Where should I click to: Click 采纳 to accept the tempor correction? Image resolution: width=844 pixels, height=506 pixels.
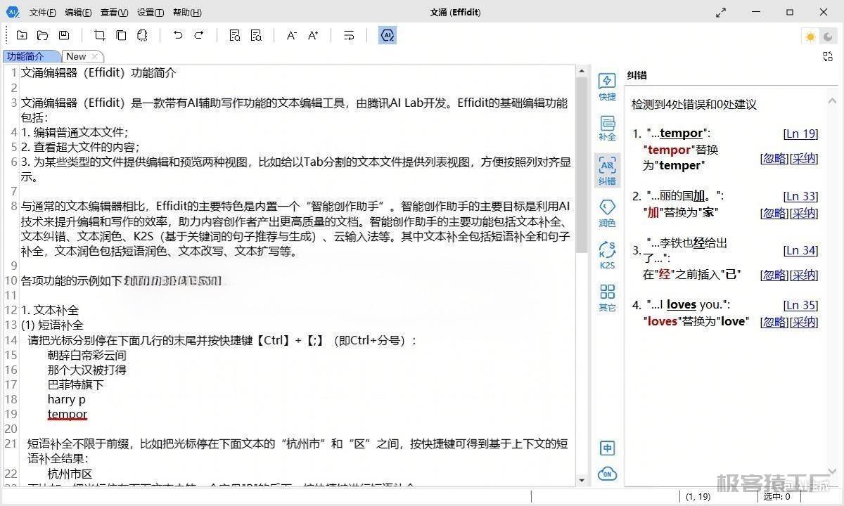(x=805, y=158)
